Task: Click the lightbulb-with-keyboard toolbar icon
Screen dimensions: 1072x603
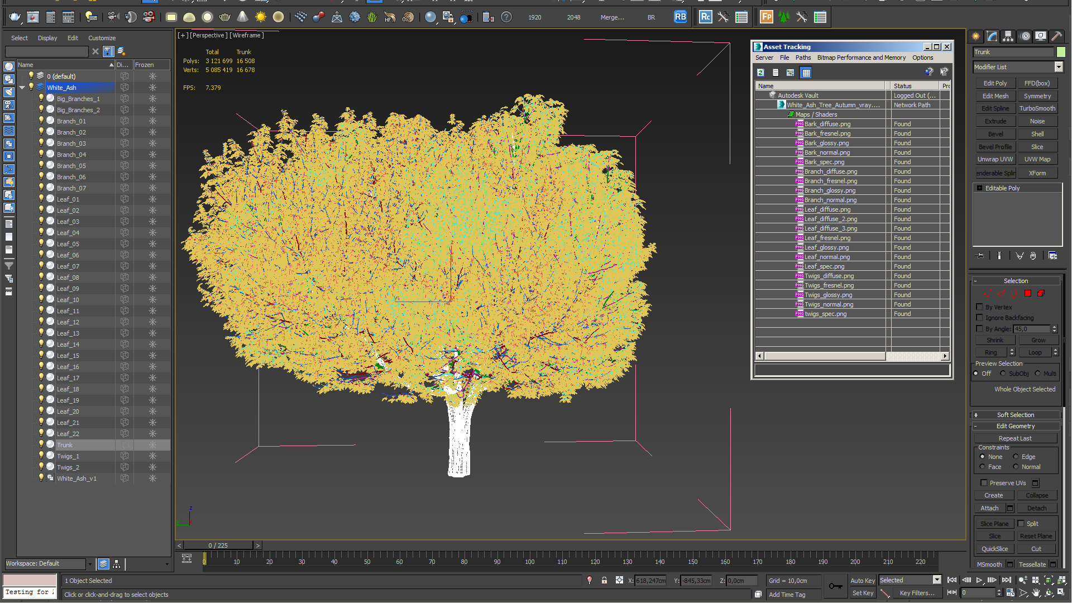Action: pyautogui.click(x=91, y=17)
